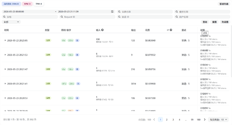Click the 花费 column header
Viewport: 232px width, 125px height.
click(148, 30)
